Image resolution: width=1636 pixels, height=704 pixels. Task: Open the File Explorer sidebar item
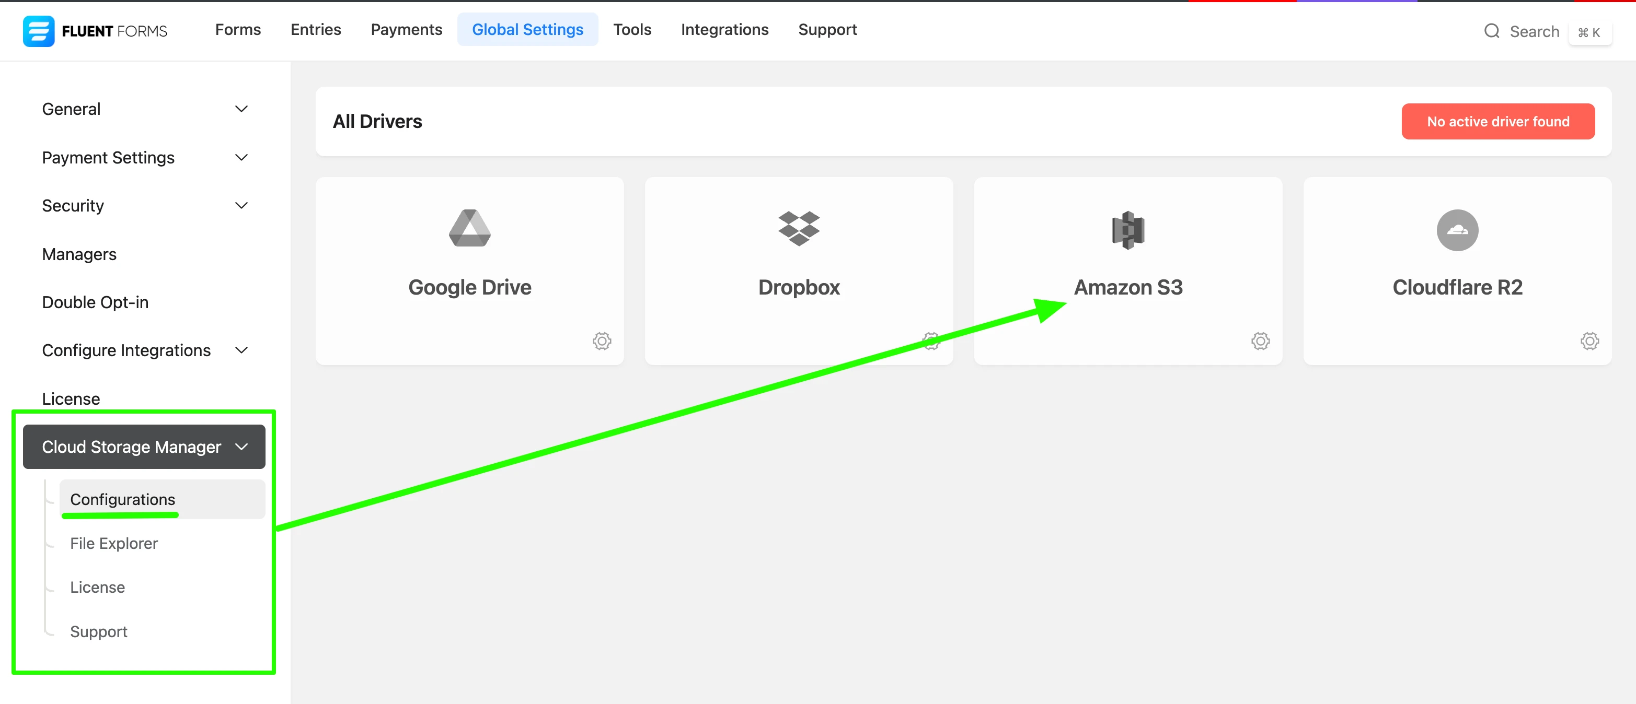coord(113,543)
